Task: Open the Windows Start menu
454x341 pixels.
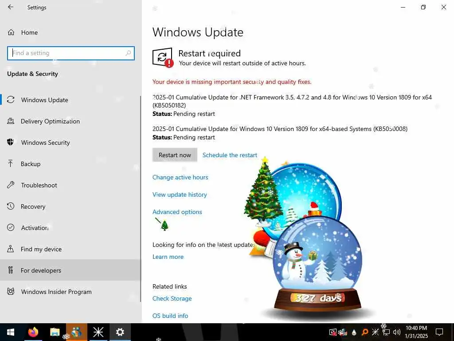Action: pyautogui.click(x=11, y=332)
